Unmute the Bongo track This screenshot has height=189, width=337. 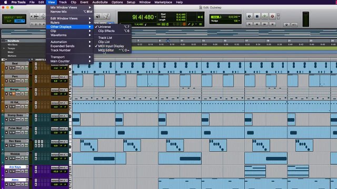(14, 93)
